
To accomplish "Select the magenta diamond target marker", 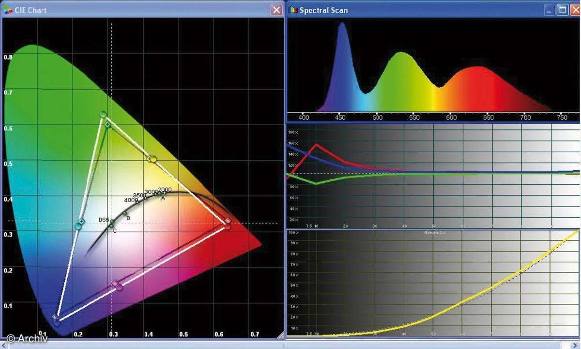I will point(115,283).
